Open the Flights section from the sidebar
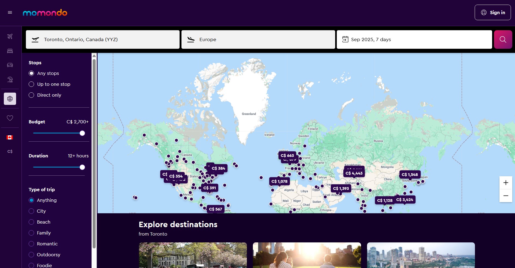 pyautogui.click(x=10, y=36)
